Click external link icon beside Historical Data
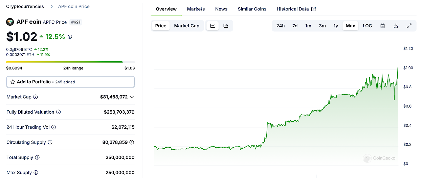The width and height of the screenshot is (423, 178). click(314, 9)
